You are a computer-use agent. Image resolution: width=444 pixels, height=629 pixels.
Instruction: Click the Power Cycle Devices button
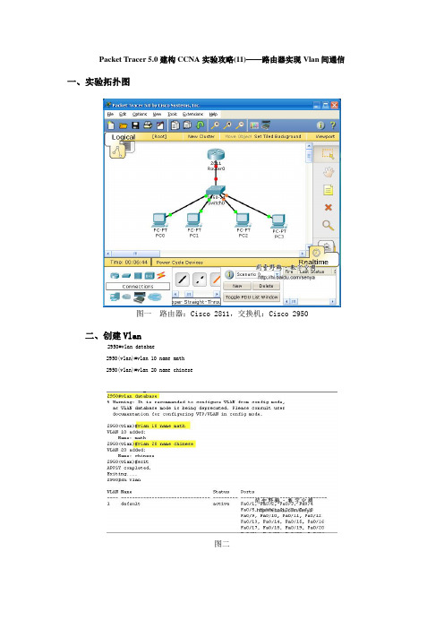point(180,263)
